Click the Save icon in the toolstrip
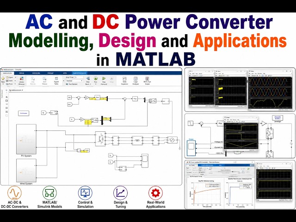296x222 pixels. pos(7,80)
